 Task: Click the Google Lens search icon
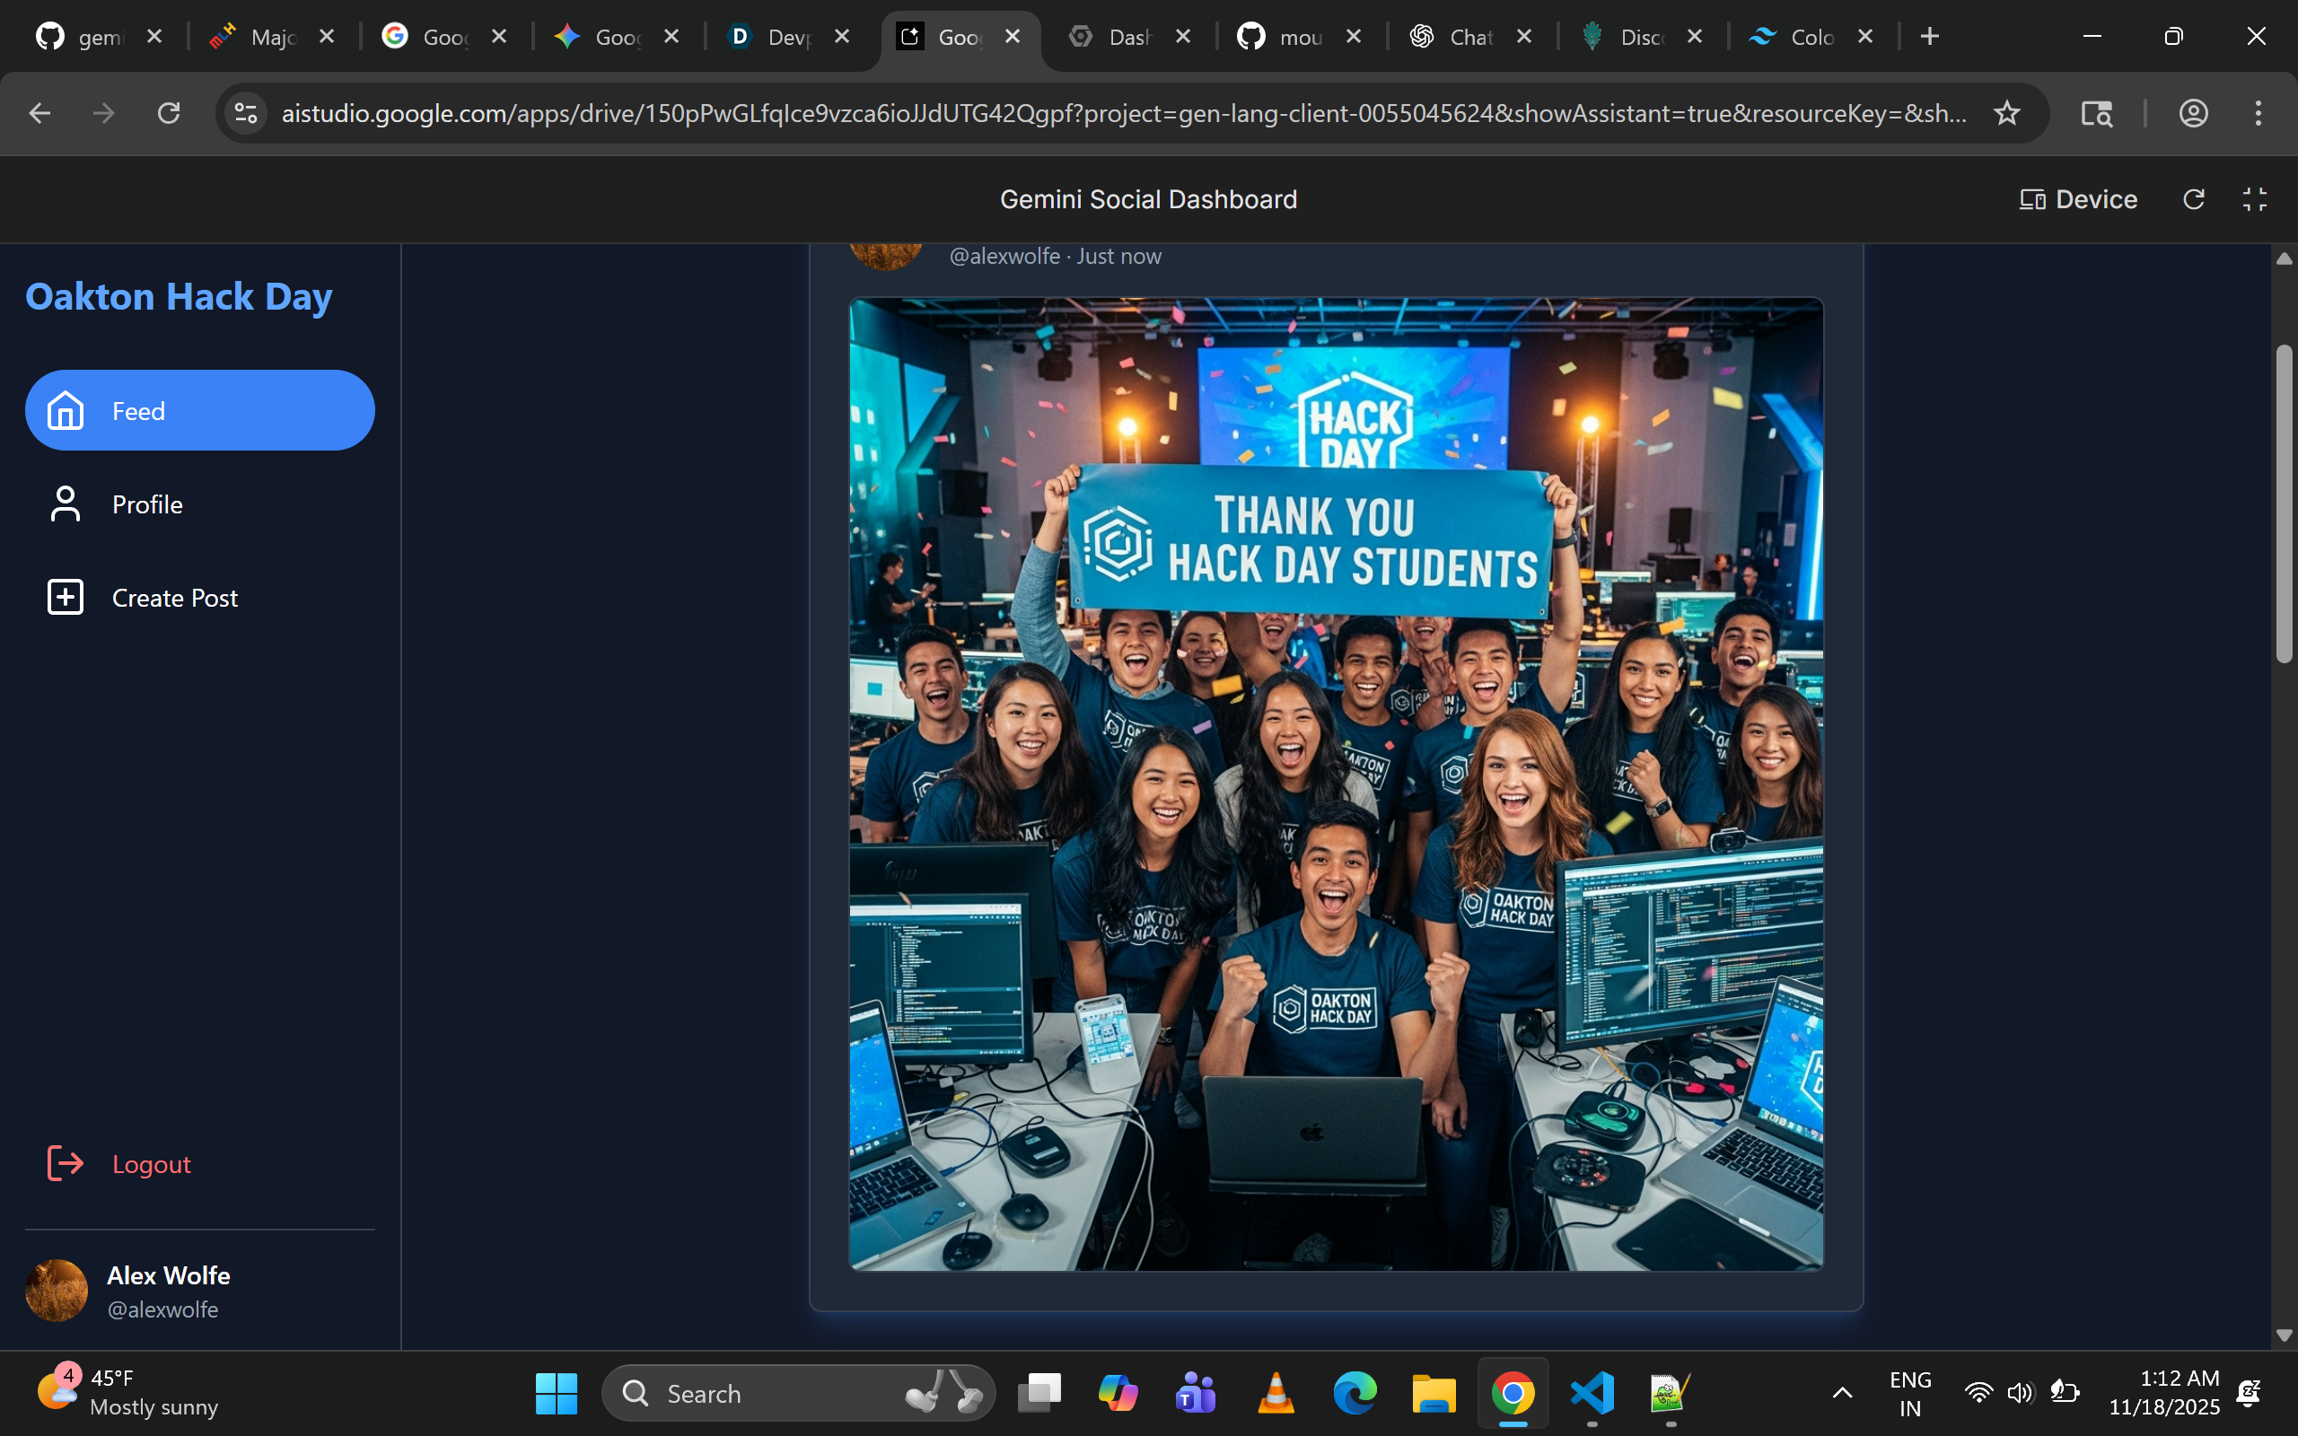click(x=2096, y=114)
